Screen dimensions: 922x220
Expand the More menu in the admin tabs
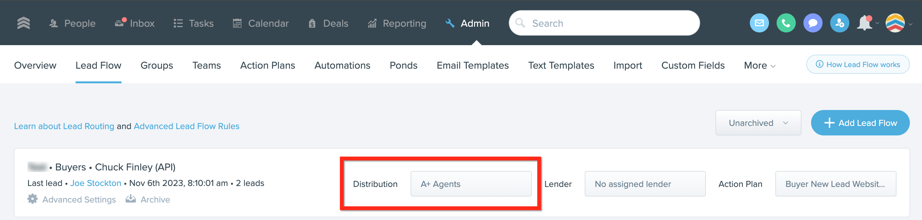[759, 66]
